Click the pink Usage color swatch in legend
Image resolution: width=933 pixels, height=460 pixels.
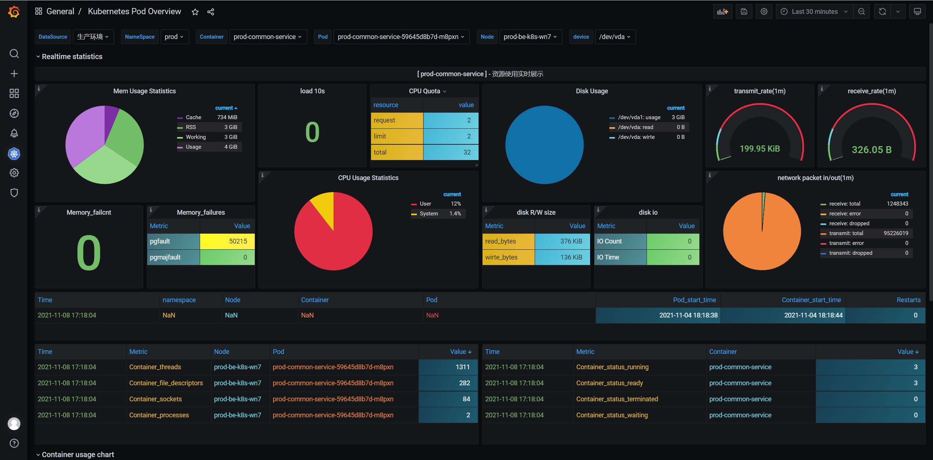tap(180, 147)
